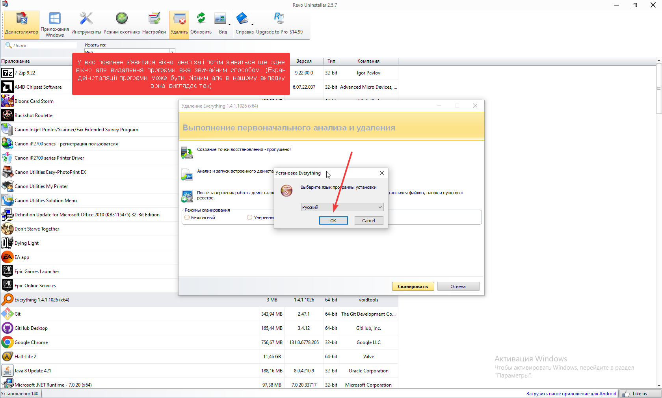662x398 pixels.
Task: Click Cancel in Установка Everything dialog
Action: coord(369,221)
